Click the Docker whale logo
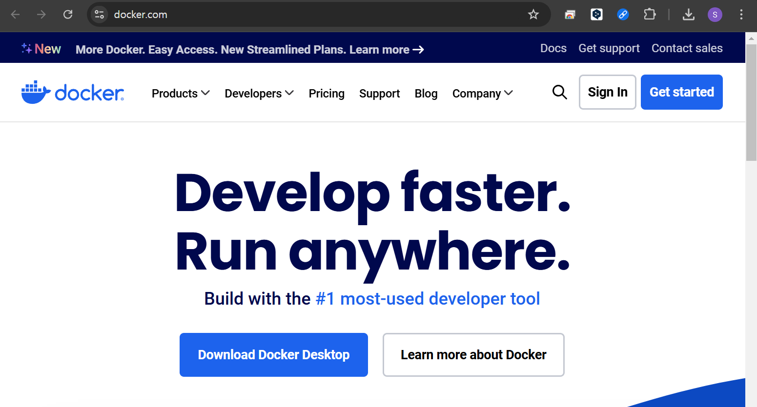 tap(73, 92)
